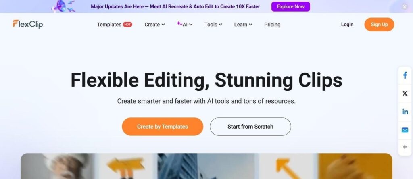Expand the Learn dropdown menu
The image size is (413, 179).
(243, 25)
